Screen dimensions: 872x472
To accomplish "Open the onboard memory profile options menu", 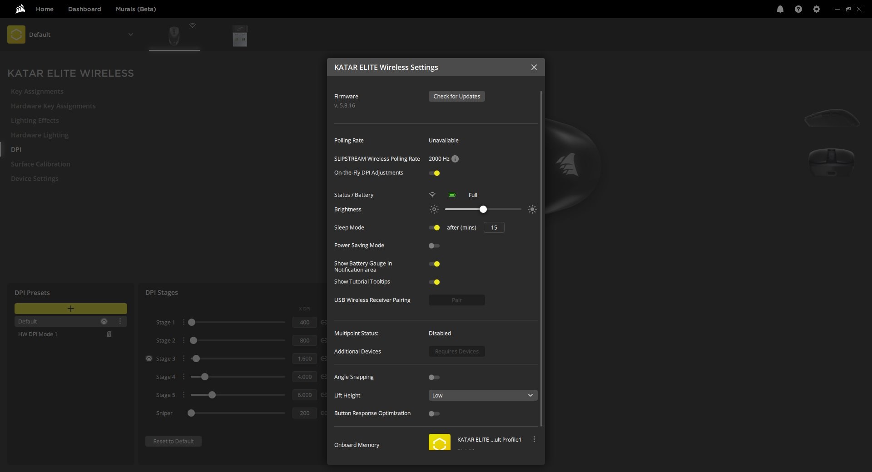I will [x=534, y=439].
